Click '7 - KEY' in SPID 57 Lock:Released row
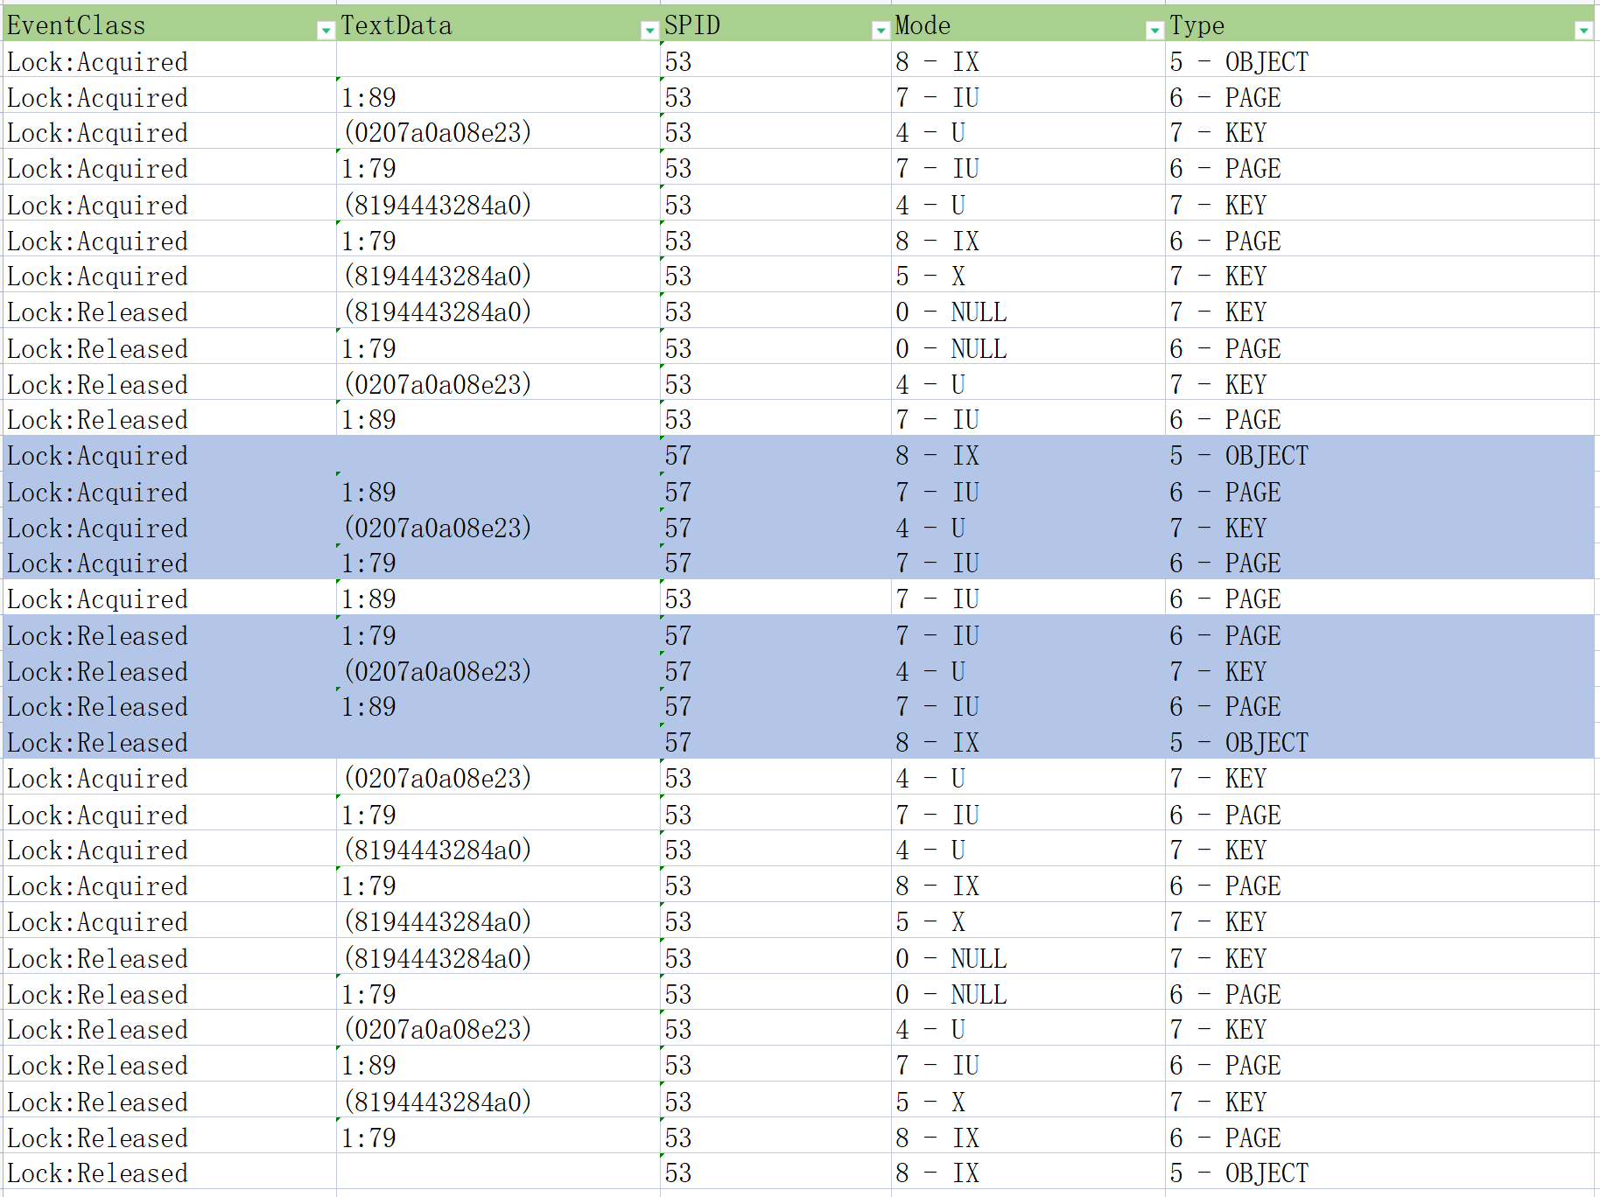The image size is (1600, 1197). click(x=1218, y=672)
